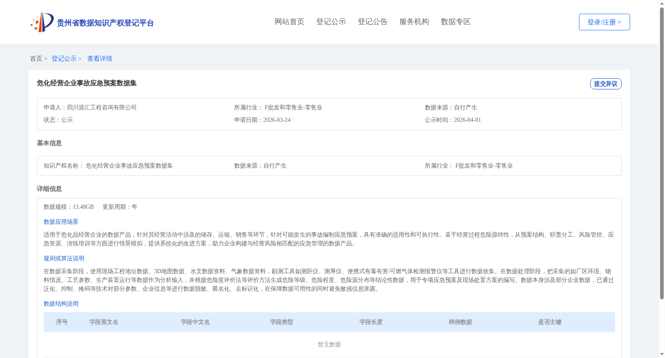Click the 查看详情 breadcrumb
Screen dimensions: 665x358
tap(100, 59)
